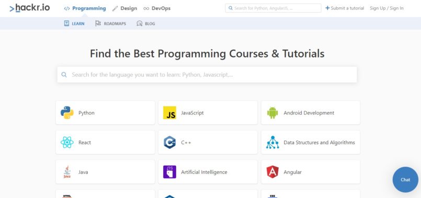Click the Programming code-bracket icon
421x198 pixels.
point(67,8)
